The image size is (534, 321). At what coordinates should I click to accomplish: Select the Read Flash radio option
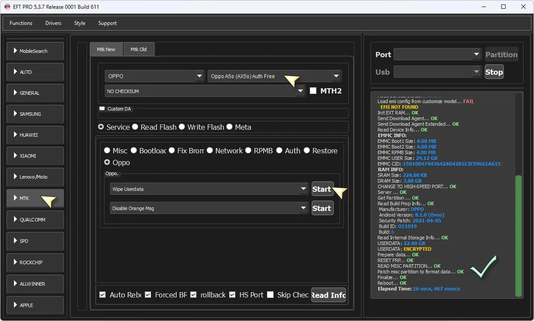[x=135, y=127]
